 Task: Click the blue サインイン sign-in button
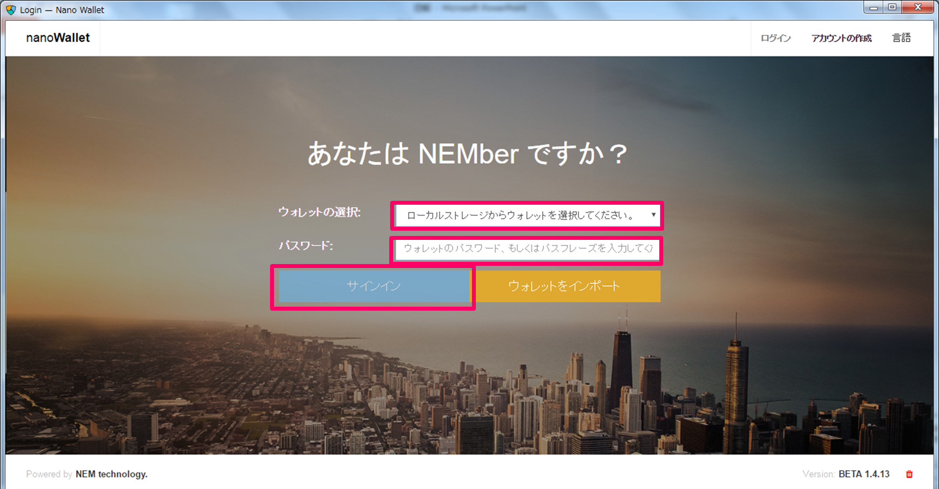point(374,286)
